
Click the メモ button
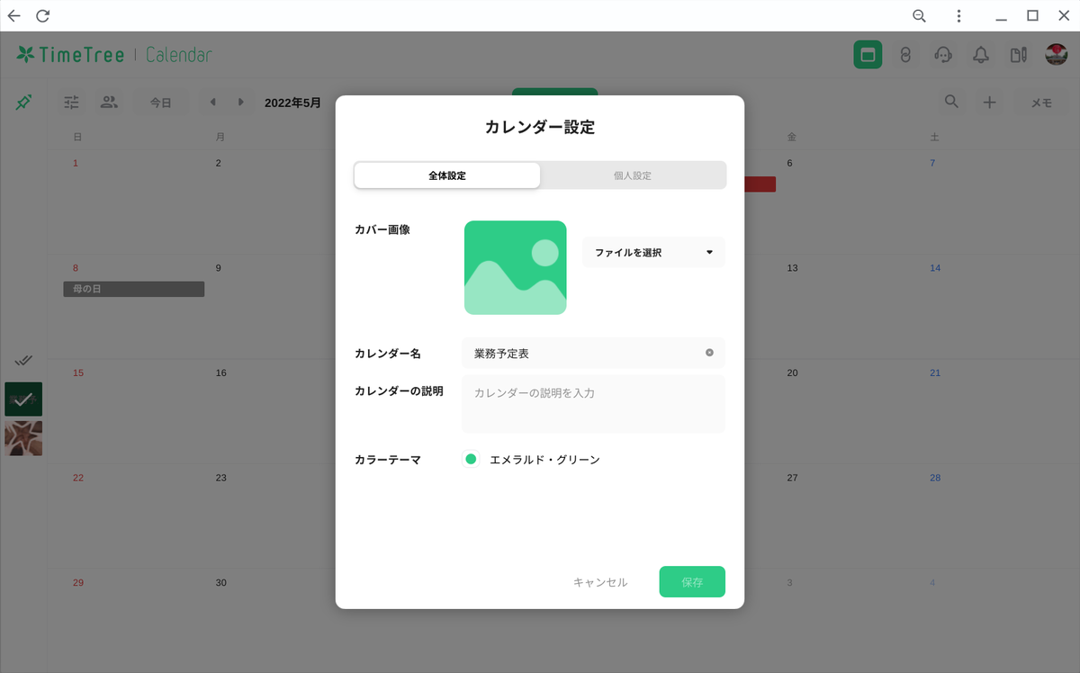1041,103
